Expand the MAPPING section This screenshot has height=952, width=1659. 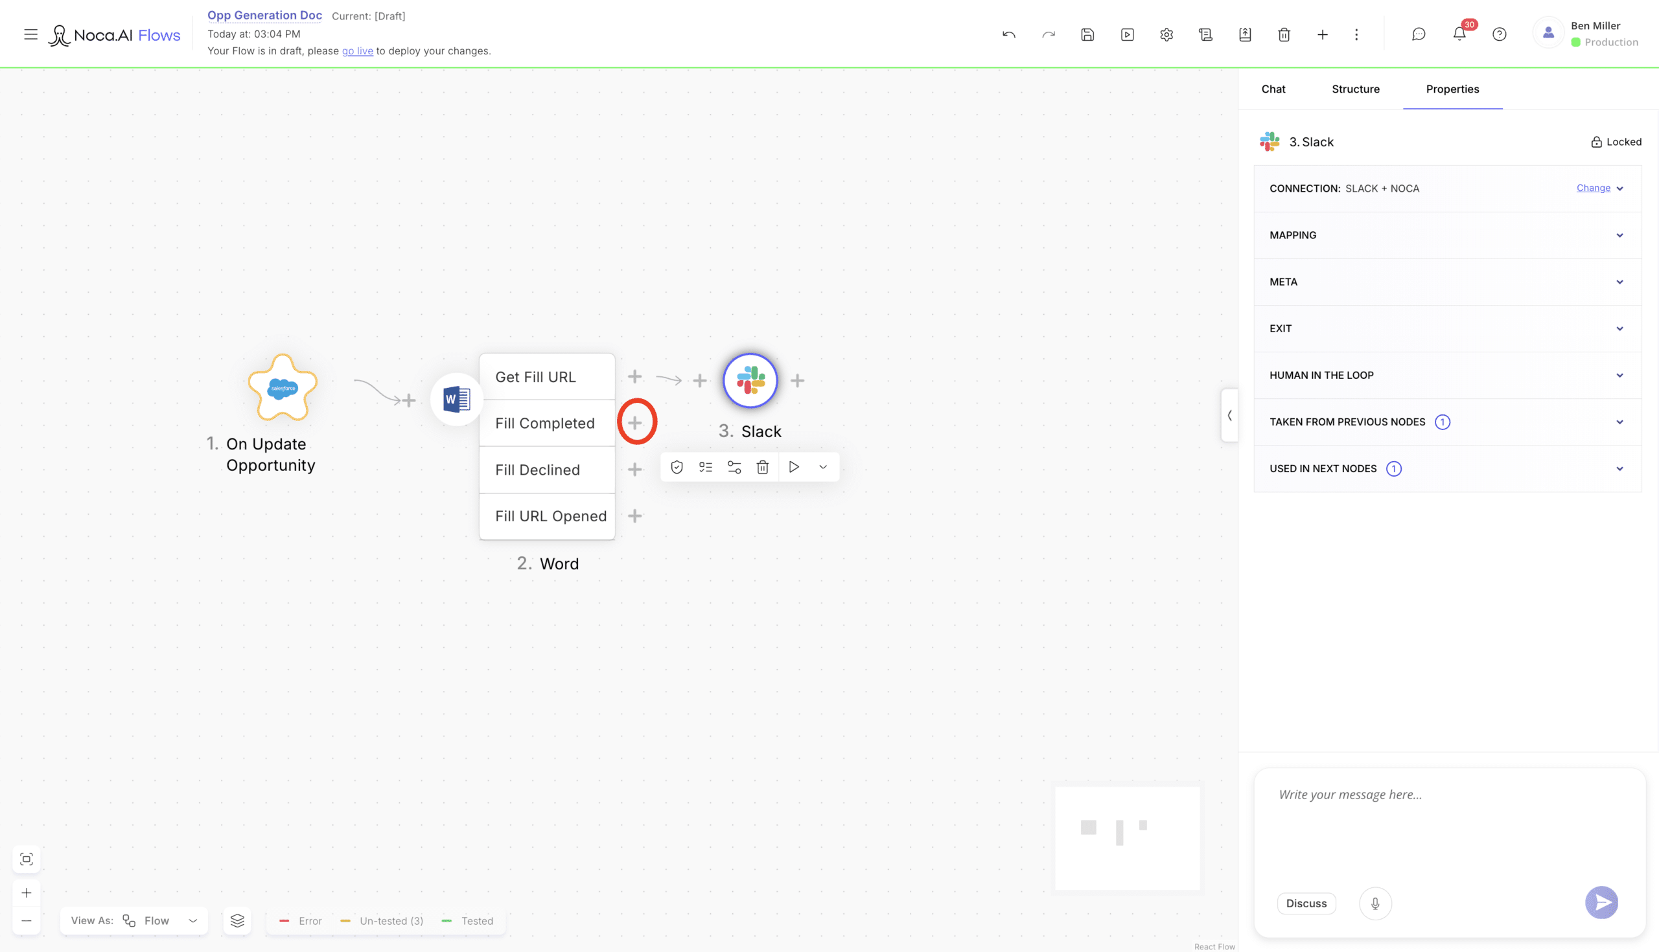[x=1447, y=235]
